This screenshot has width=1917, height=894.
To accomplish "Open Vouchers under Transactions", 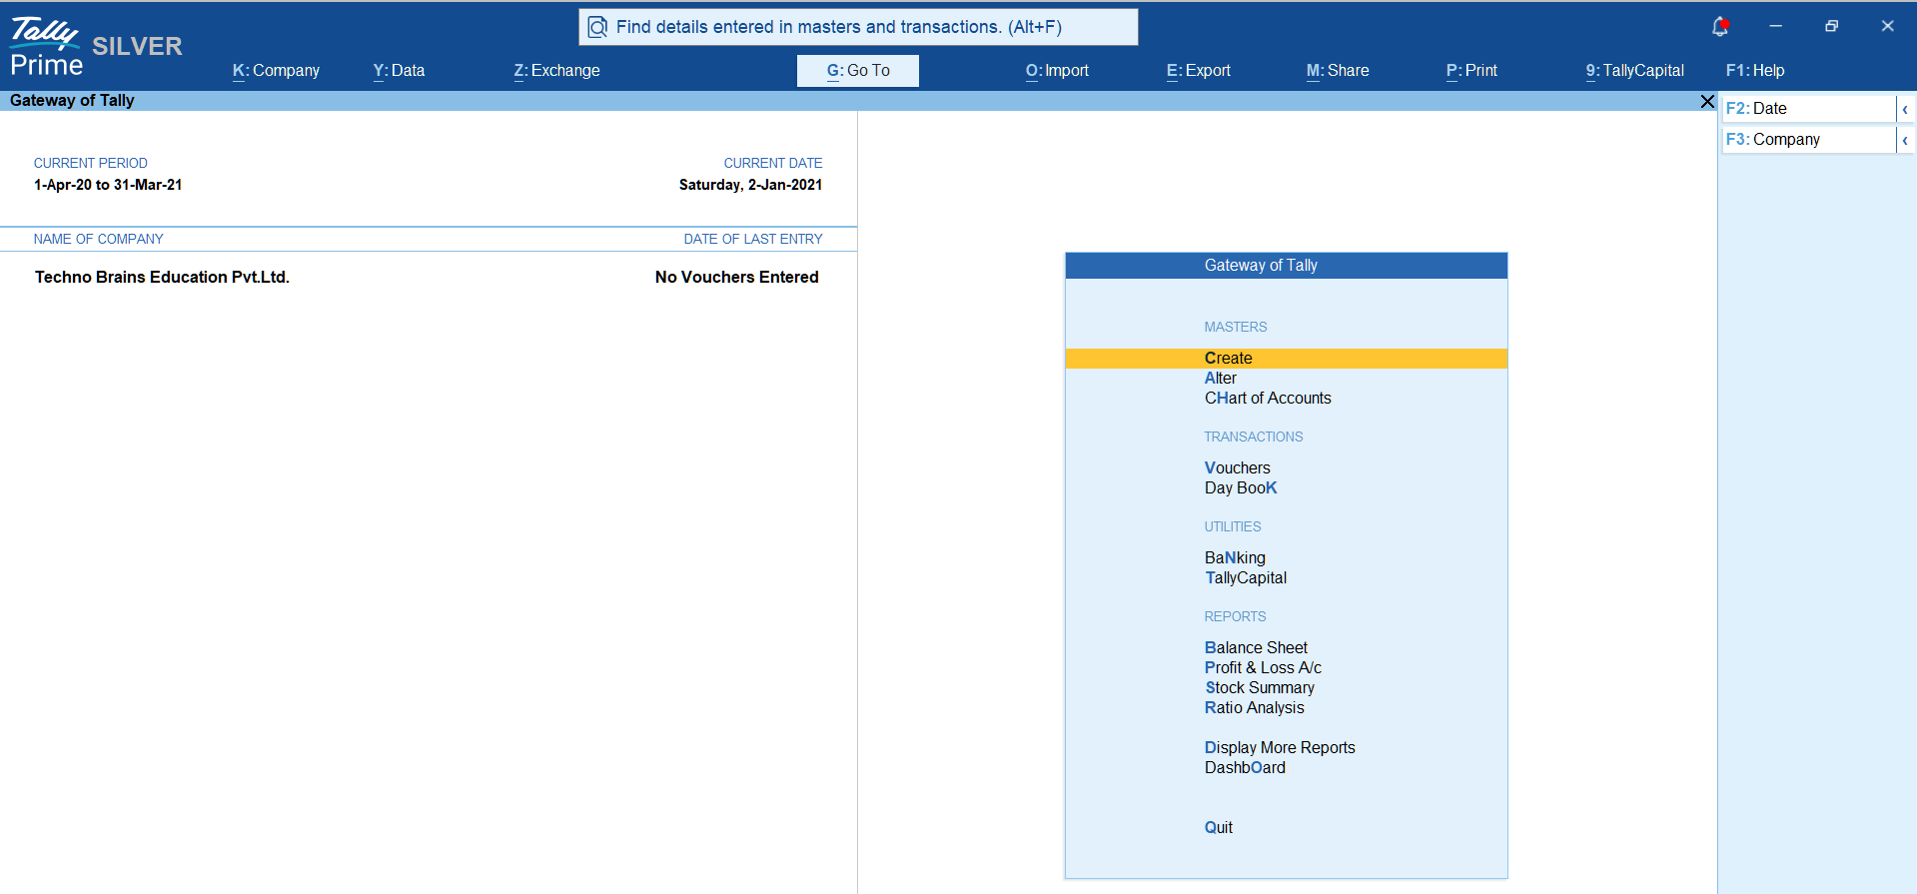I will pos(1237,468).
